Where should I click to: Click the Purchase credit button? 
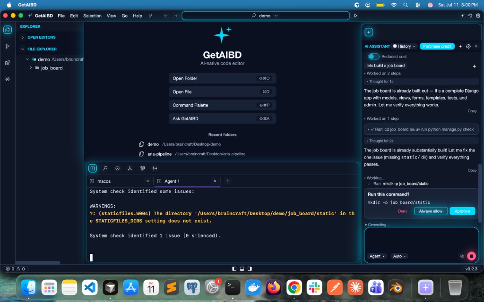point(437,46)
